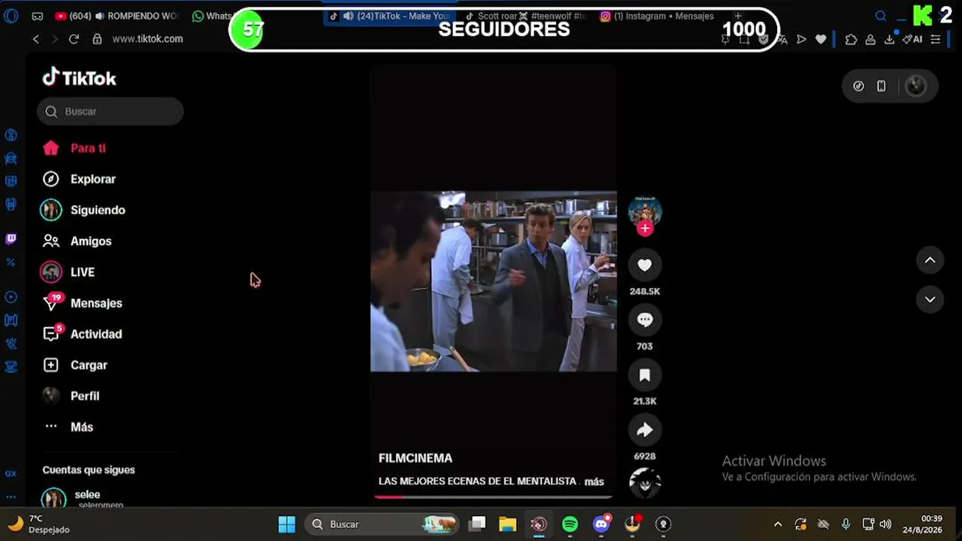The width and height of the screenshot is (962, 541).
Task: Click the Buscar search field in TikTok
Action: tap(110, 111)
